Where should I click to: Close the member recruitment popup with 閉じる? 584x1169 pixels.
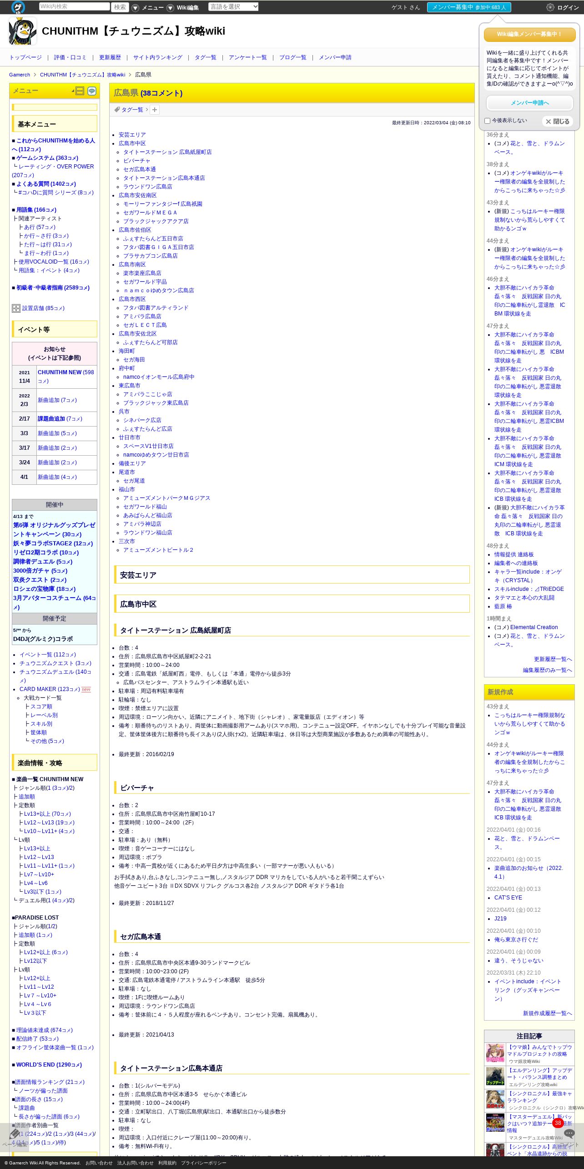pos(558,122)
